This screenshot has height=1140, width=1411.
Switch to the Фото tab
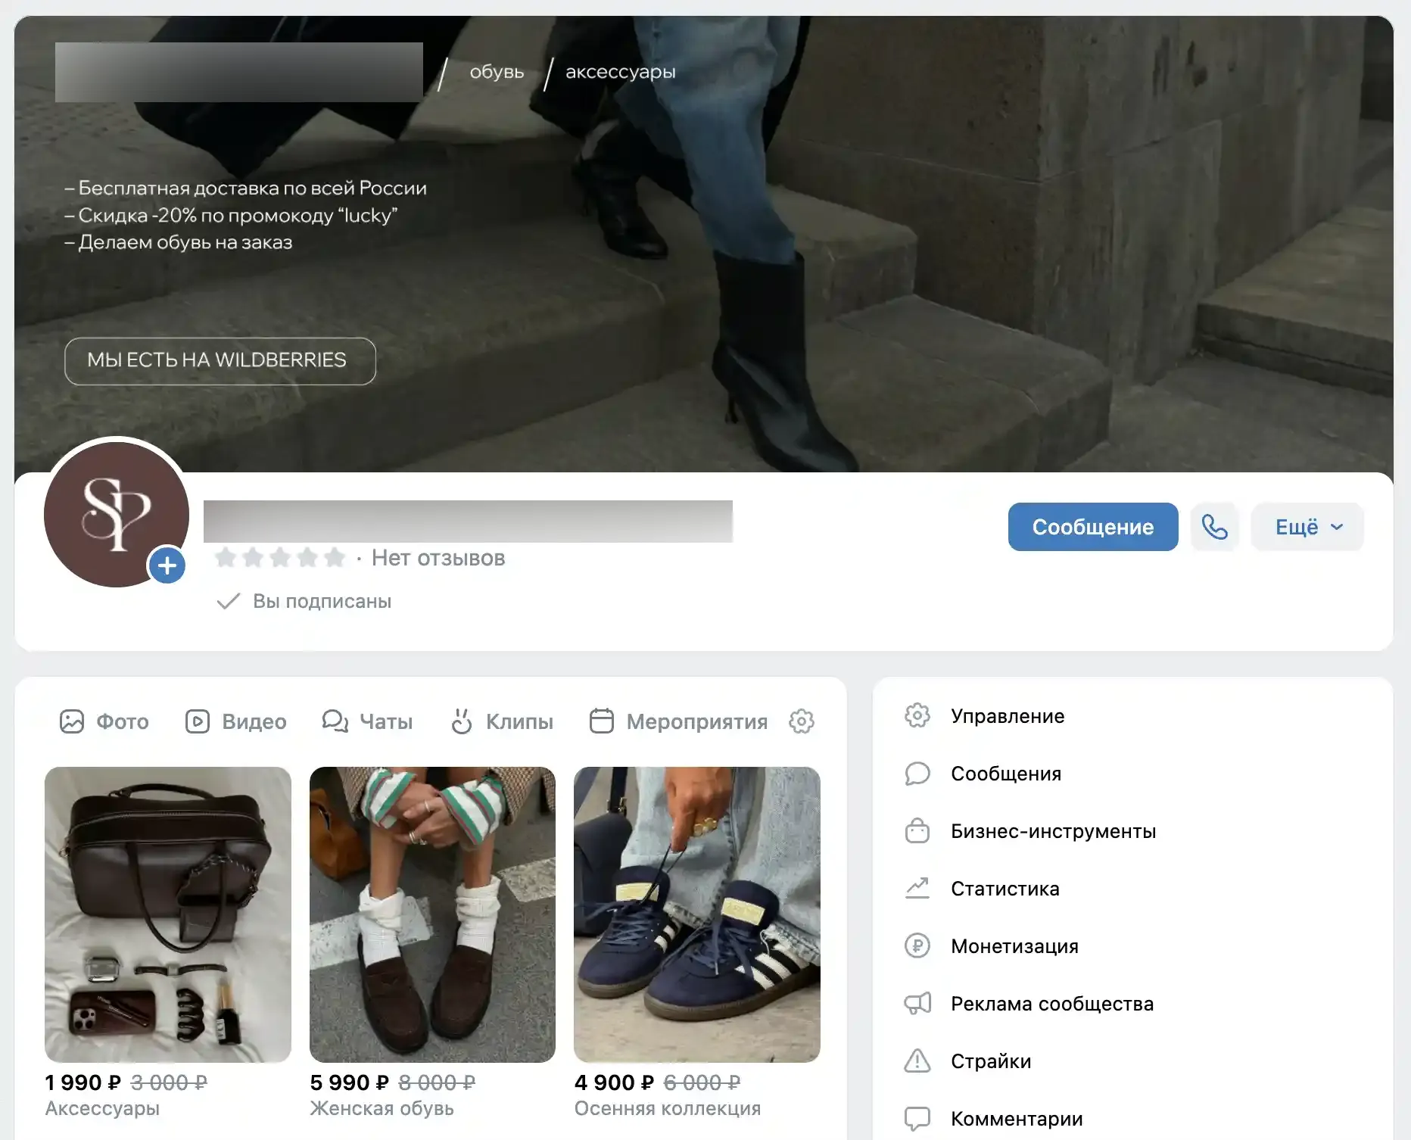pyautogui.click(x=104, y=721)
